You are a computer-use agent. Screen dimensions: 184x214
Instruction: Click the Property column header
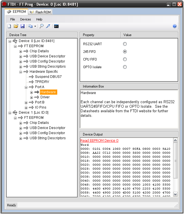[100, 35]
